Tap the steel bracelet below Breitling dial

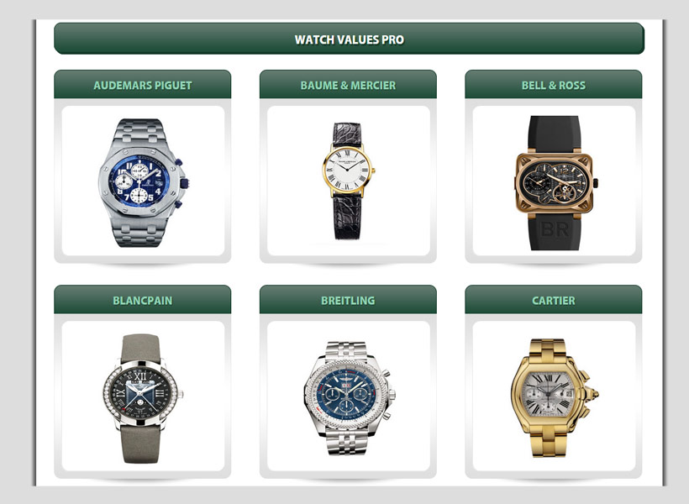point(348,442)
